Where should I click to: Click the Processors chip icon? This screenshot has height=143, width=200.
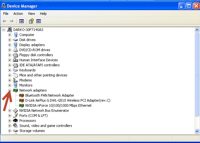point(16,121)
